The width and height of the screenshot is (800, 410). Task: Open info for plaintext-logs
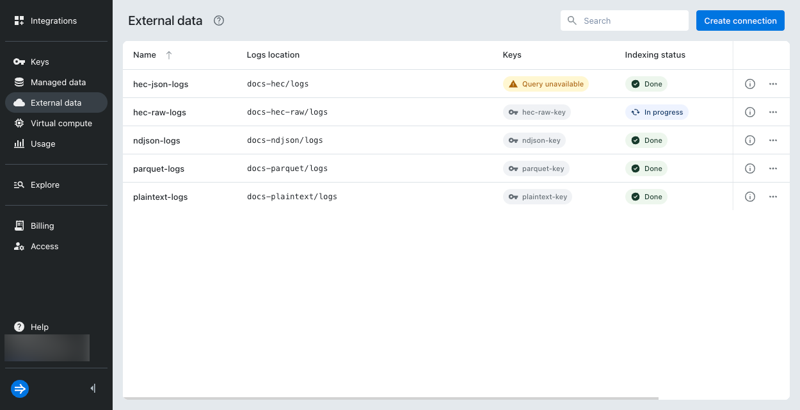point(750,197)
